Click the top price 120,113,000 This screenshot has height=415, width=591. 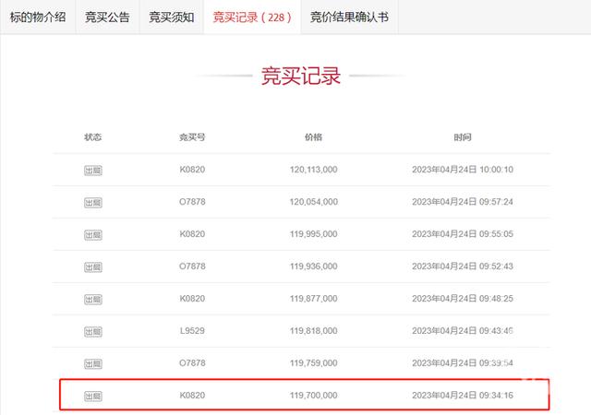pos(313,170)
